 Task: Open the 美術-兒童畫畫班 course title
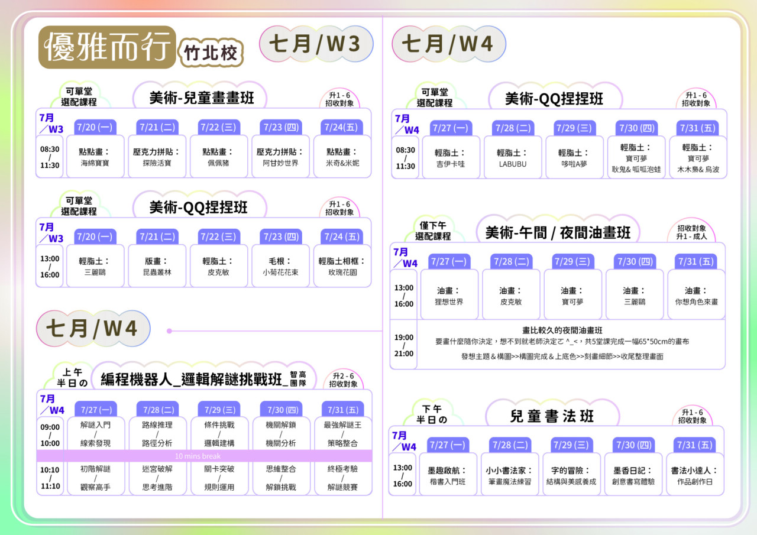click(x=200, y=98)
